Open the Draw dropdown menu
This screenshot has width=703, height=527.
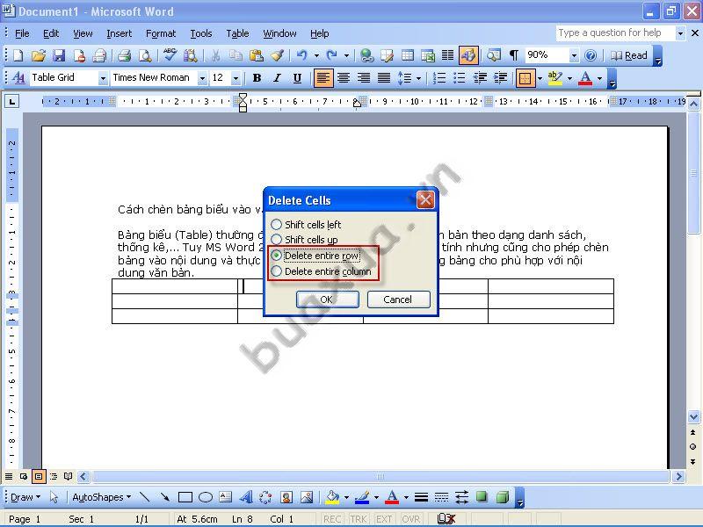pyautogui.click(x=25, y=497)
